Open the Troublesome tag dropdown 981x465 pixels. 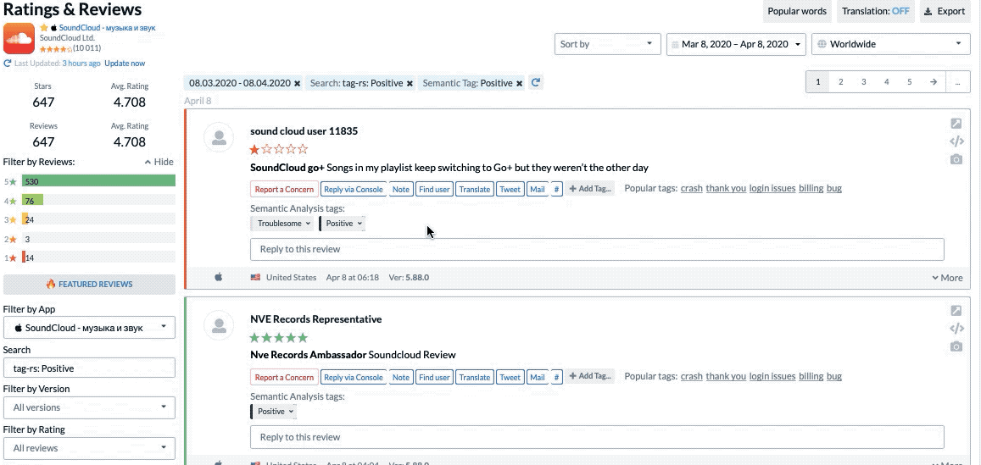pyautogui.click(x=283, y=223)
